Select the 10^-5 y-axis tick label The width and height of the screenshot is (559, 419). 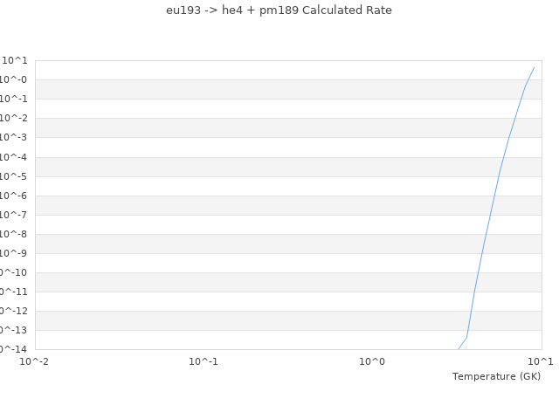coord(14,176)
